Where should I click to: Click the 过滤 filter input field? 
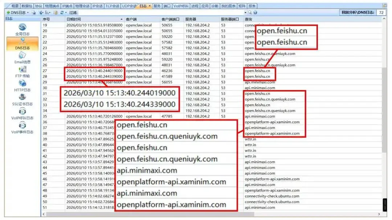(160, 12)
